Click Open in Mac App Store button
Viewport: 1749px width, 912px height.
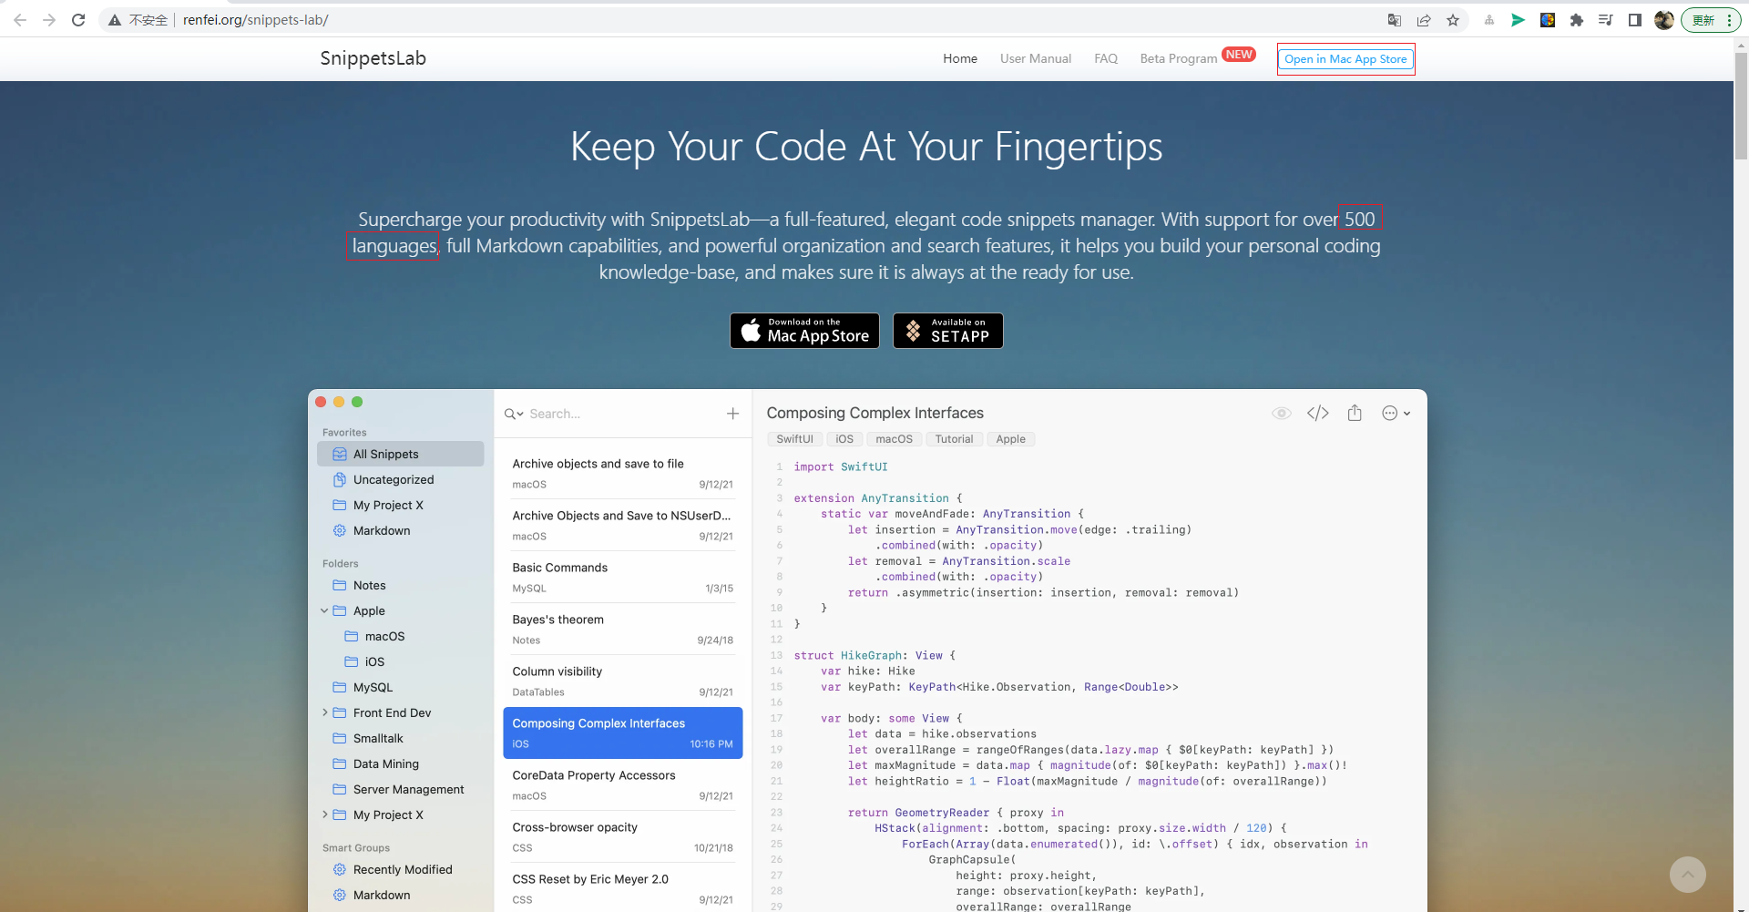(x=1345, y=59)
